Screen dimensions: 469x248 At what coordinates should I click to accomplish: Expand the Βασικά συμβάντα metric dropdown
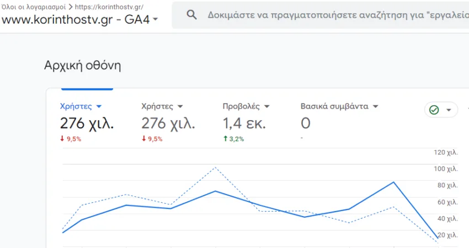coord(376,106)
